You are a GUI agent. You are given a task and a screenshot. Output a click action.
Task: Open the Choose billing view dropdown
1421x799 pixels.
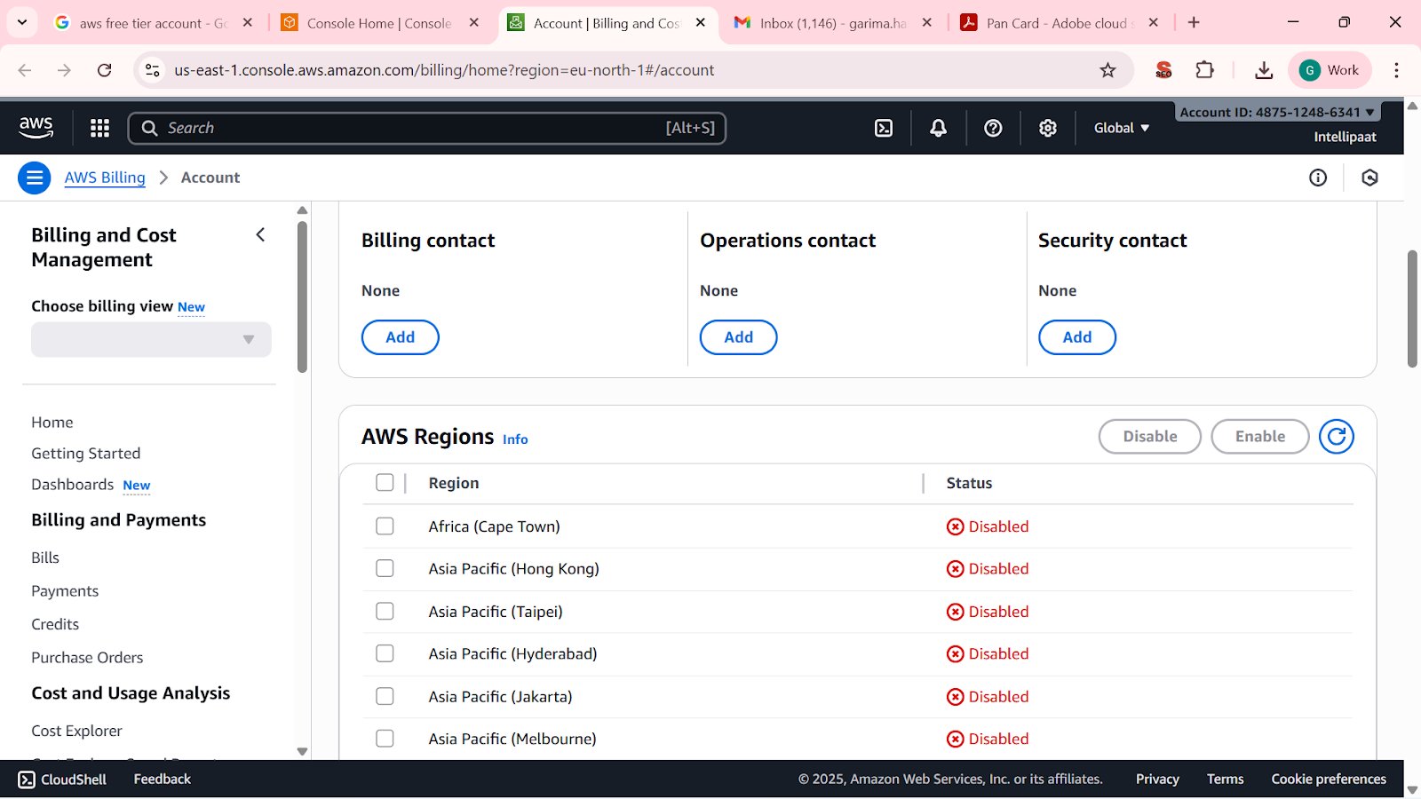pos(151,339)
